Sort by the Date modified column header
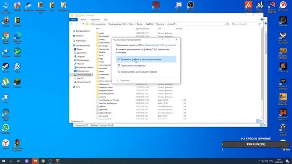Viewport: 292px width, 164px height. [142, 29]
